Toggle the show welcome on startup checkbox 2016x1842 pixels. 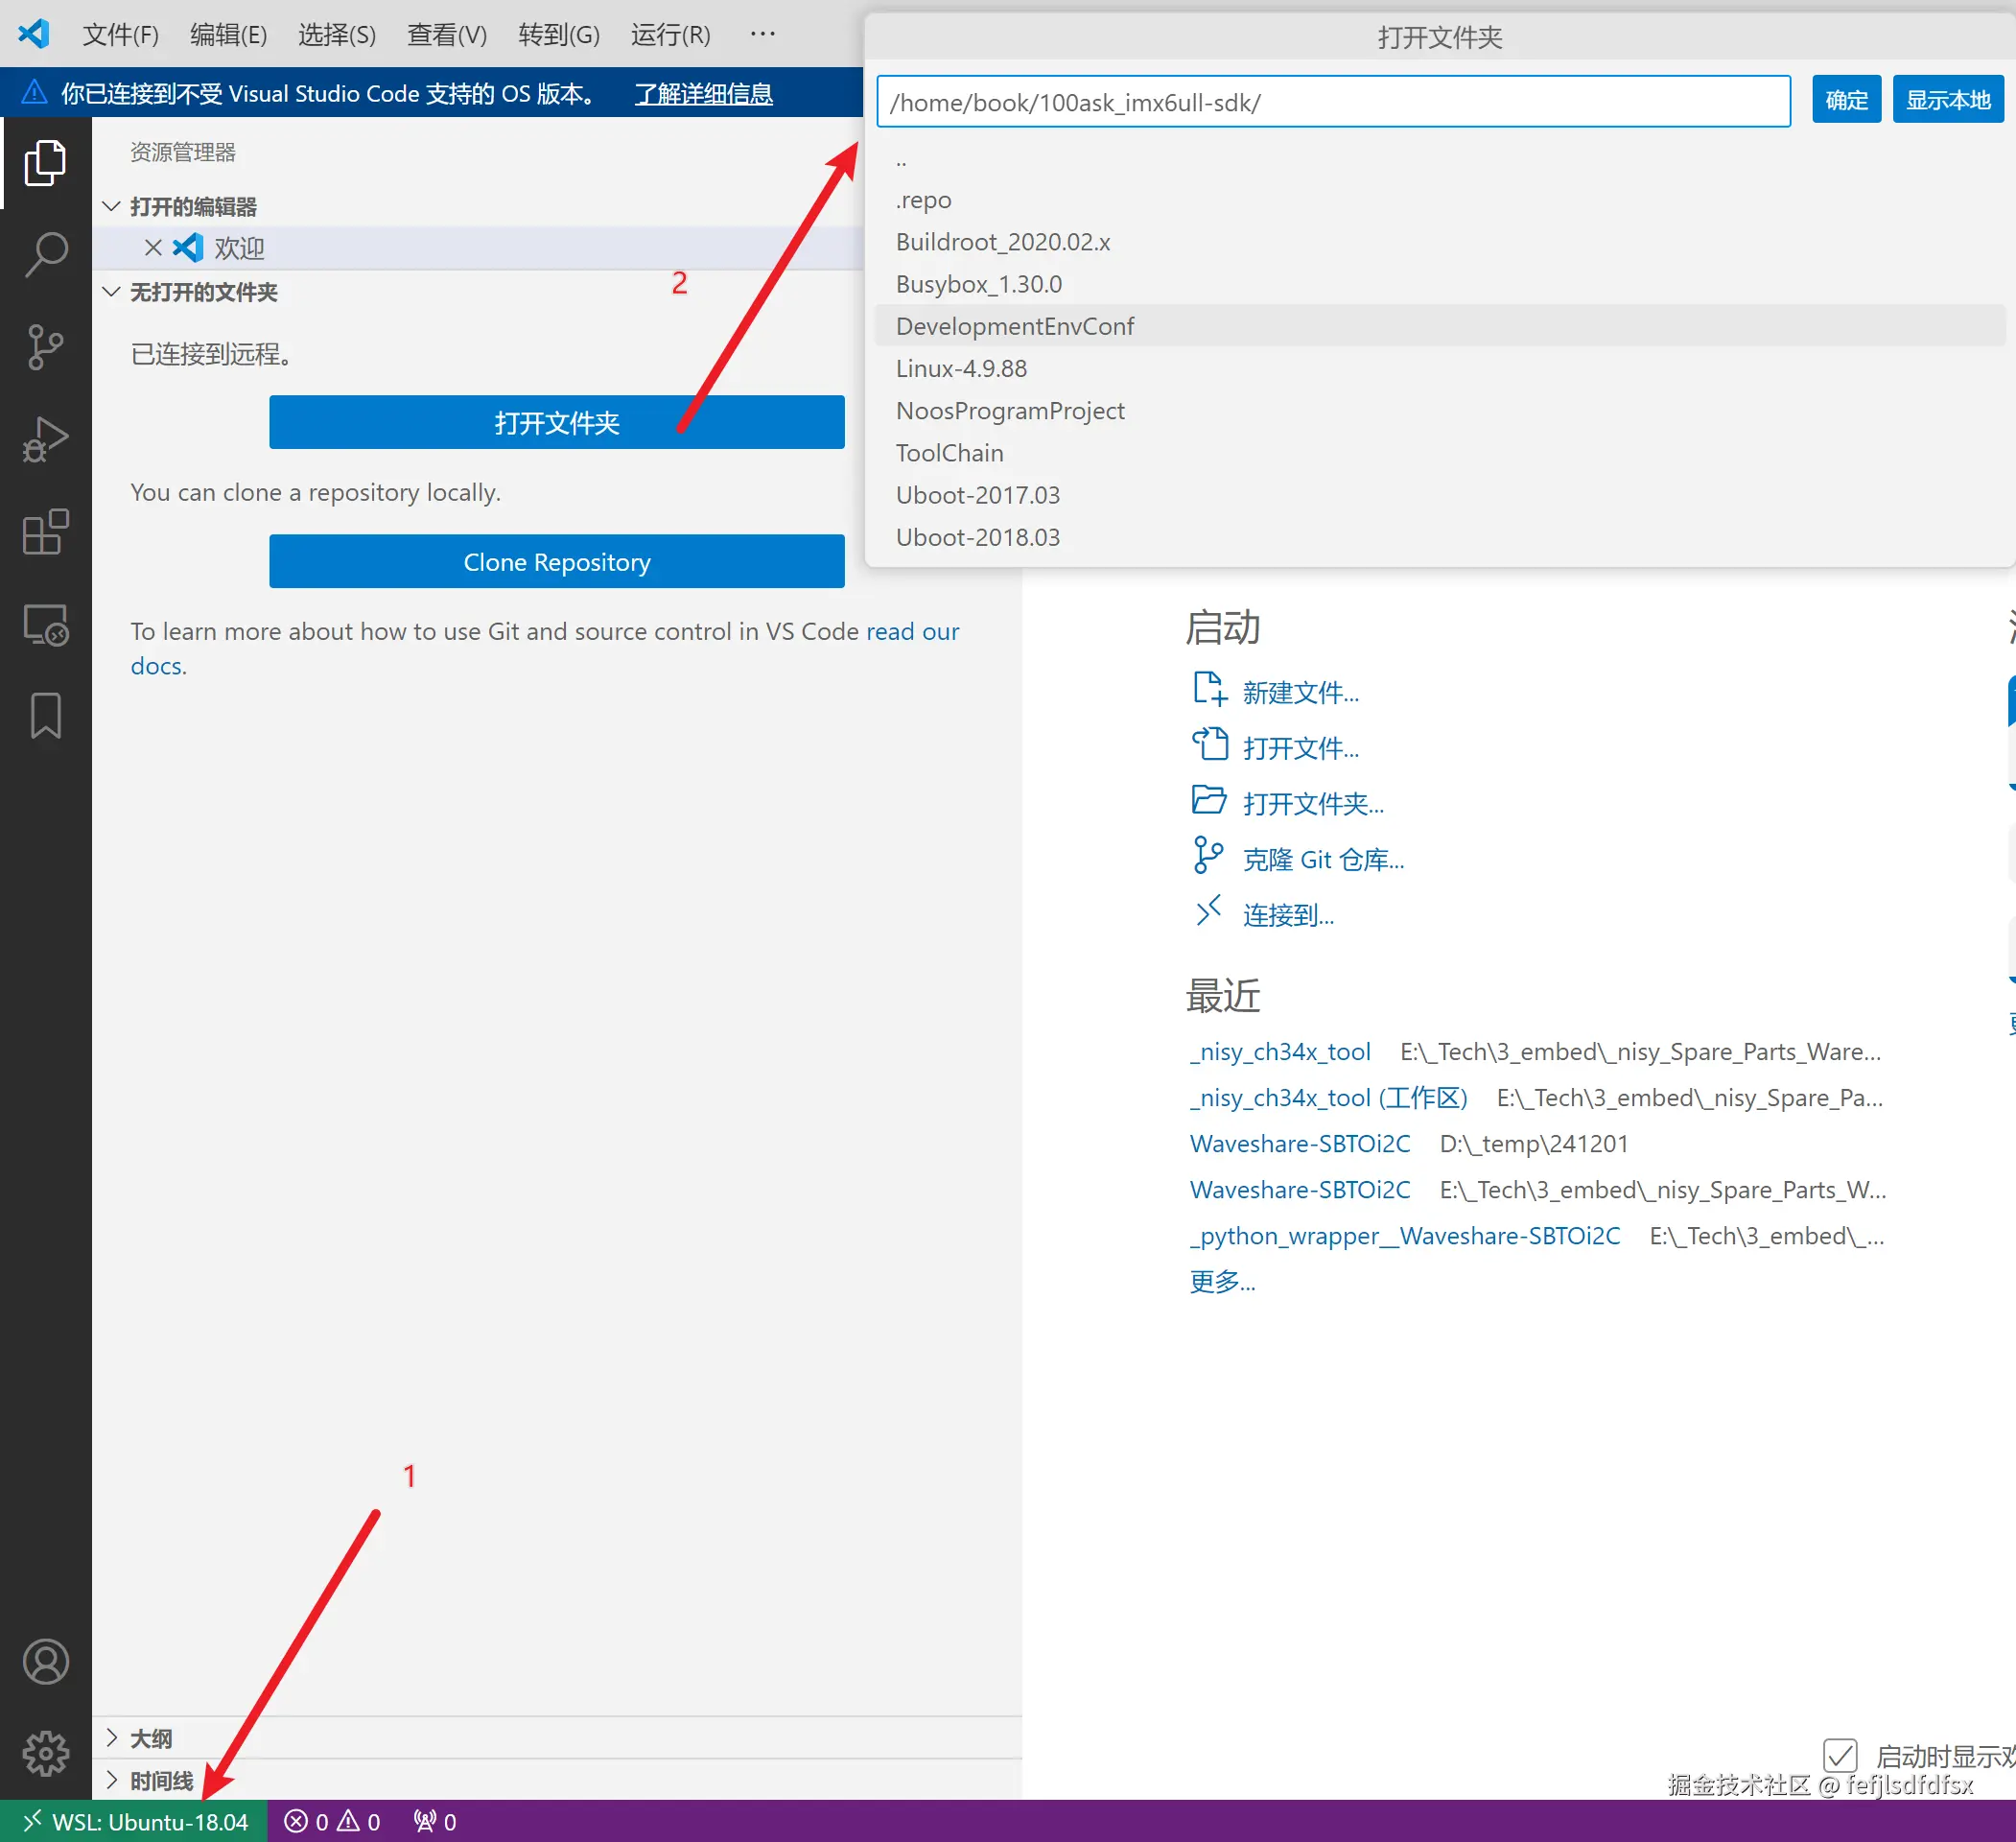point(1840,1756)
